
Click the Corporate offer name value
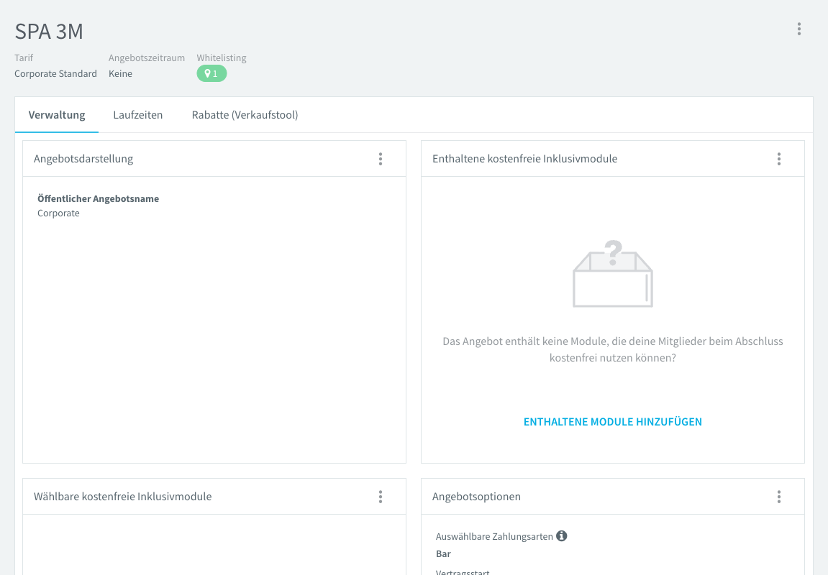tap(58, 213)
